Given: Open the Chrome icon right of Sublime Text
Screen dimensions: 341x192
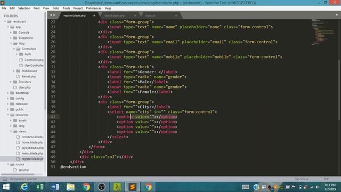Looking at the screenshot, I should pos(148,187).
